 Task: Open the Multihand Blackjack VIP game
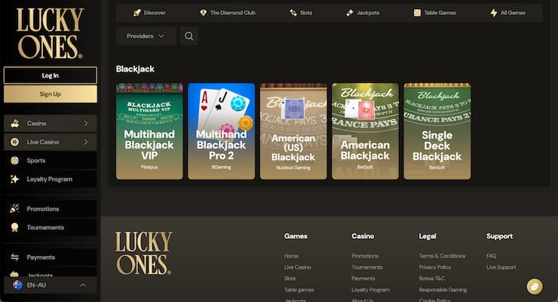point(149,131)
